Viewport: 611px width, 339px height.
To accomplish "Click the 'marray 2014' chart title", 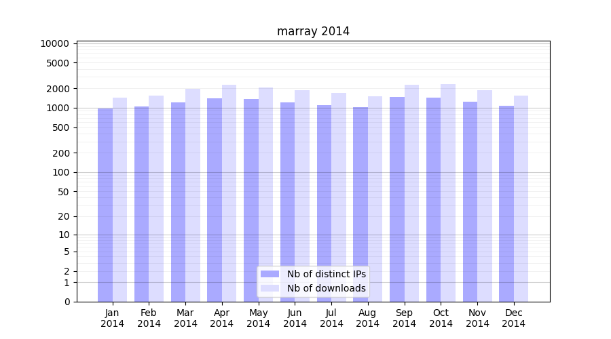I will tap(313, 31).
